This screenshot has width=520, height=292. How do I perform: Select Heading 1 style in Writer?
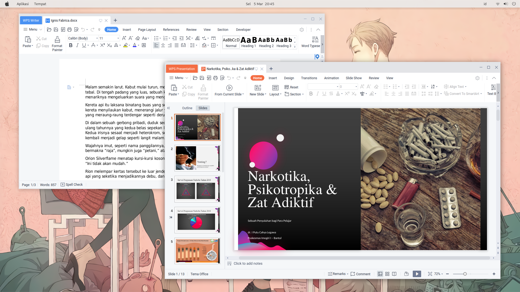[x=249, y=42]
